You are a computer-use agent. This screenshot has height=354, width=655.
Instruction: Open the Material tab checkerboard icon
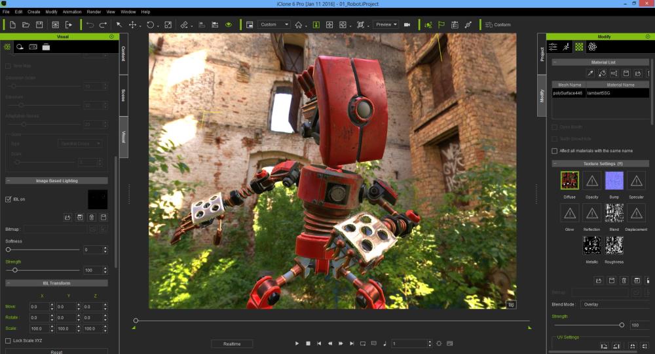pyautogui.click(x=579, y=47)
